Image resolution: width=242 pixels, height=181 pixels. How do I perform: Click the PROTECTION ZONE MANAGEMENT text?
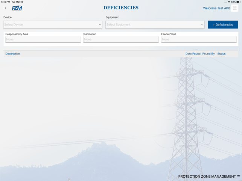coord(209,176)
